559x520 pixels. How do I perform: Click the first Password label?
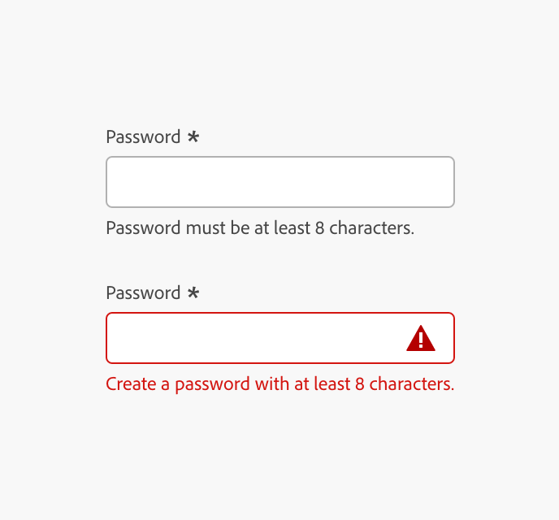(143, 137)
